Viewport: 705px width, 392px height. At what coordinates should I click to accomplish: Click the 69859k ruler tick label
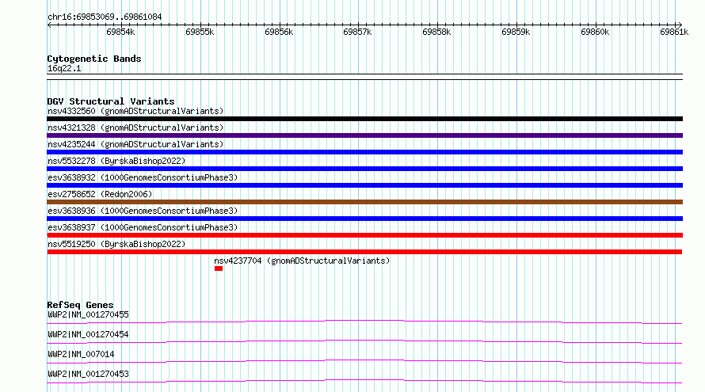[516, 32]
